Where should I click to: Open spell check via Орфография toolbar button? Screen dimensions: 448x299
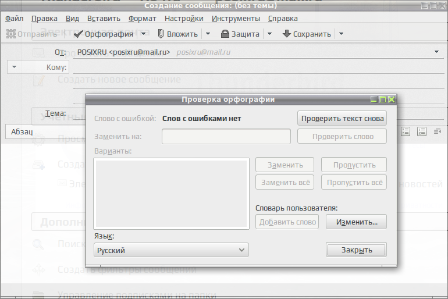pos(104,34)
